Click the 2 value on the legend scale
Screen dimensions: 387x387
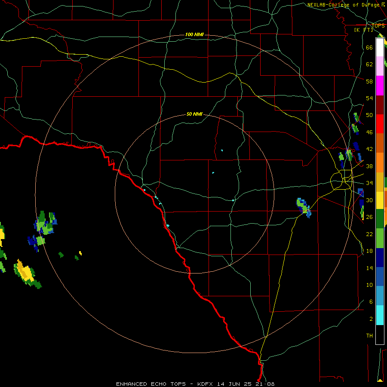[371, 319]
